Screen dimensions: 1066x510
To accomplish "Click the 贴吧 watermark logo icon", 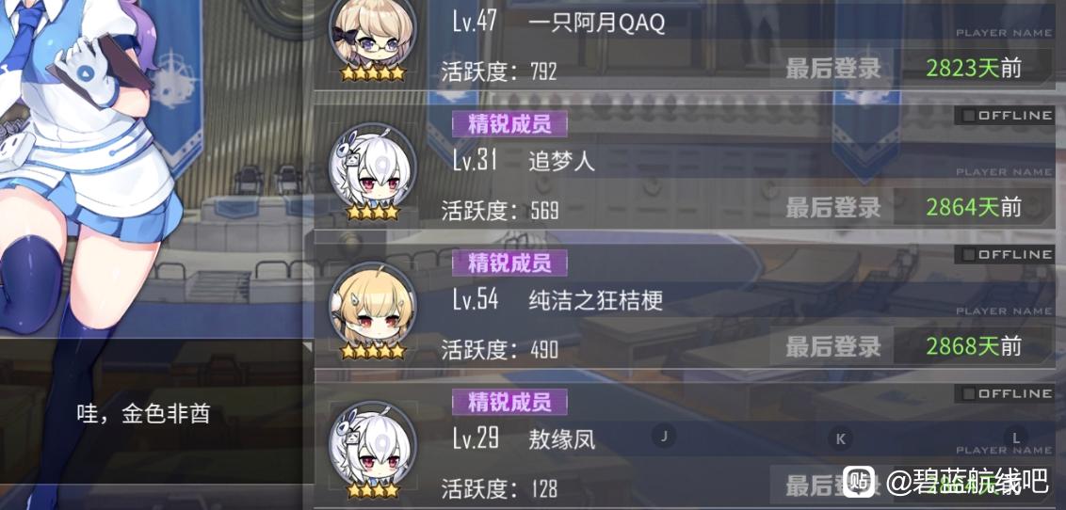I will tap(860, 483).
